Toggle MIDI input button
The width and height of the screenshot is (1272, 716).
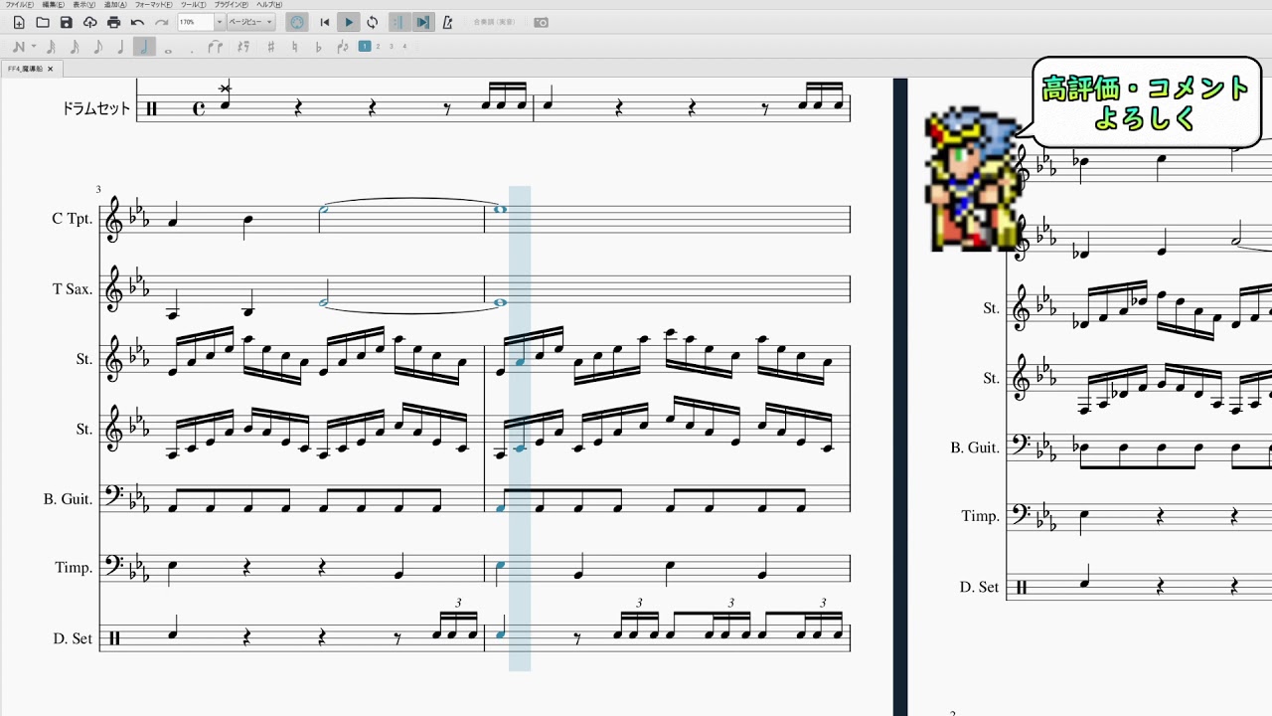[296, 22]
